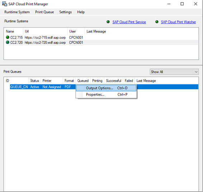This screenshot has height=192, width=203.
Task: Click the SAP Cloud Print Service status indicator
Action: coord(108,22)
